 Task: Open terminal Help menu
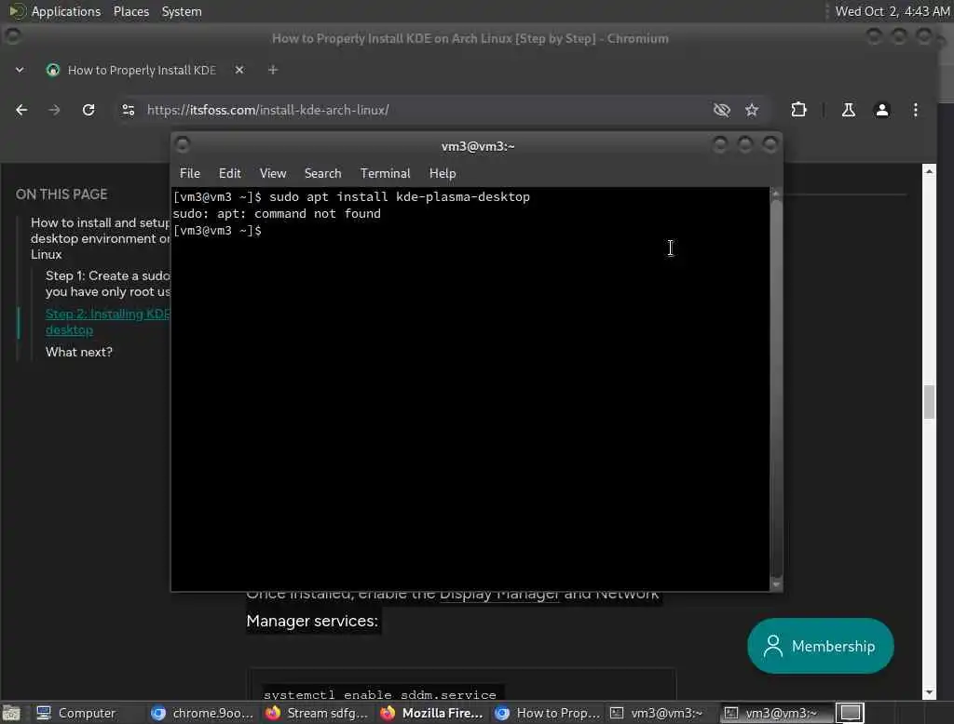point(443,173)
